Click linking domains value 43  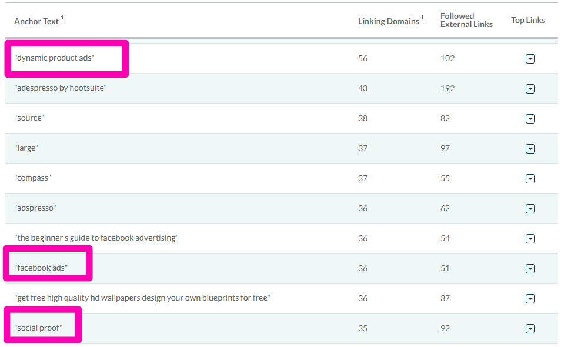click(363, 88)
